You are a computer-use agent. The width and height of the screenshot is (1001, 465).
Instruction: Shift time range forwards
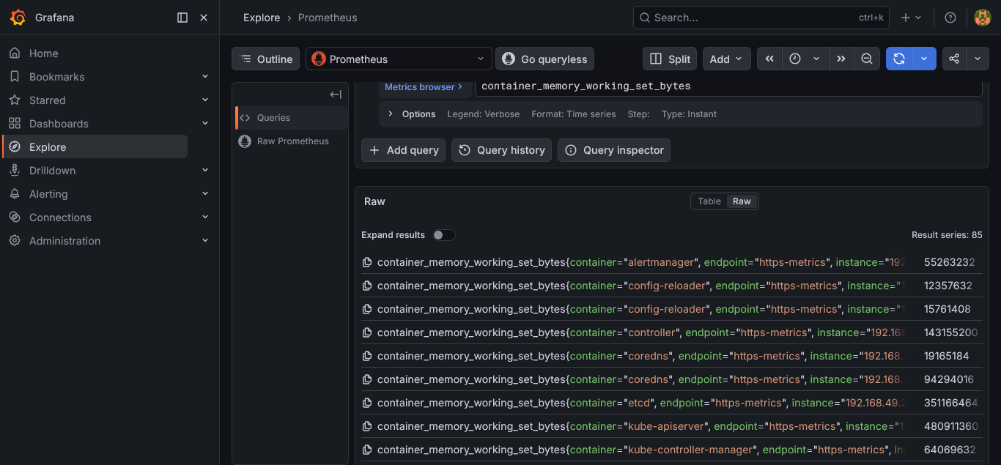pos(841,59)
